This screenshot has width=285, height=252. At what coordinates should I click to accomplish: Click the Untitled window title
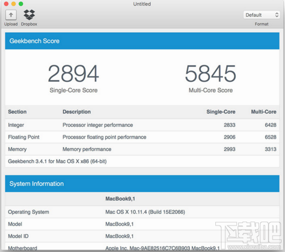[x=142, y=4]
